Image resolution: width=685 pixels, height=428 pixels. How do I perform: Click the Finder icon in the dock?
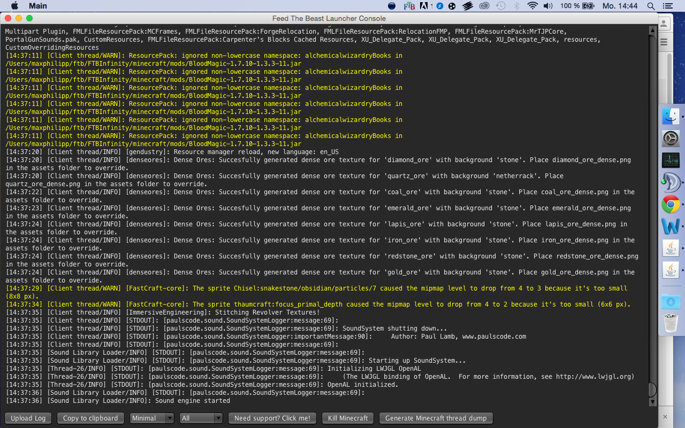tap(671, 116)
